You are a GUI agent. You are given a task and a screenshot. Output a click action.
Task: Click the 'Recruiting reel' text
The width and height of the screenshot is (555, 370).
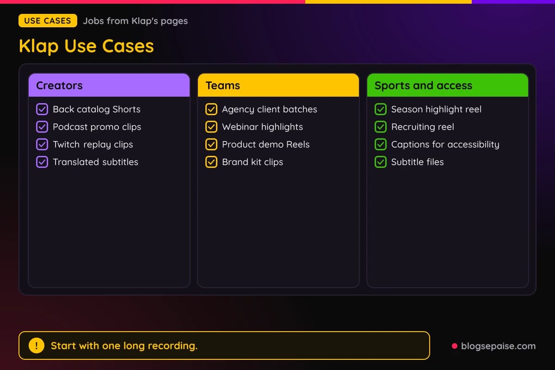[x=423, y=127]
